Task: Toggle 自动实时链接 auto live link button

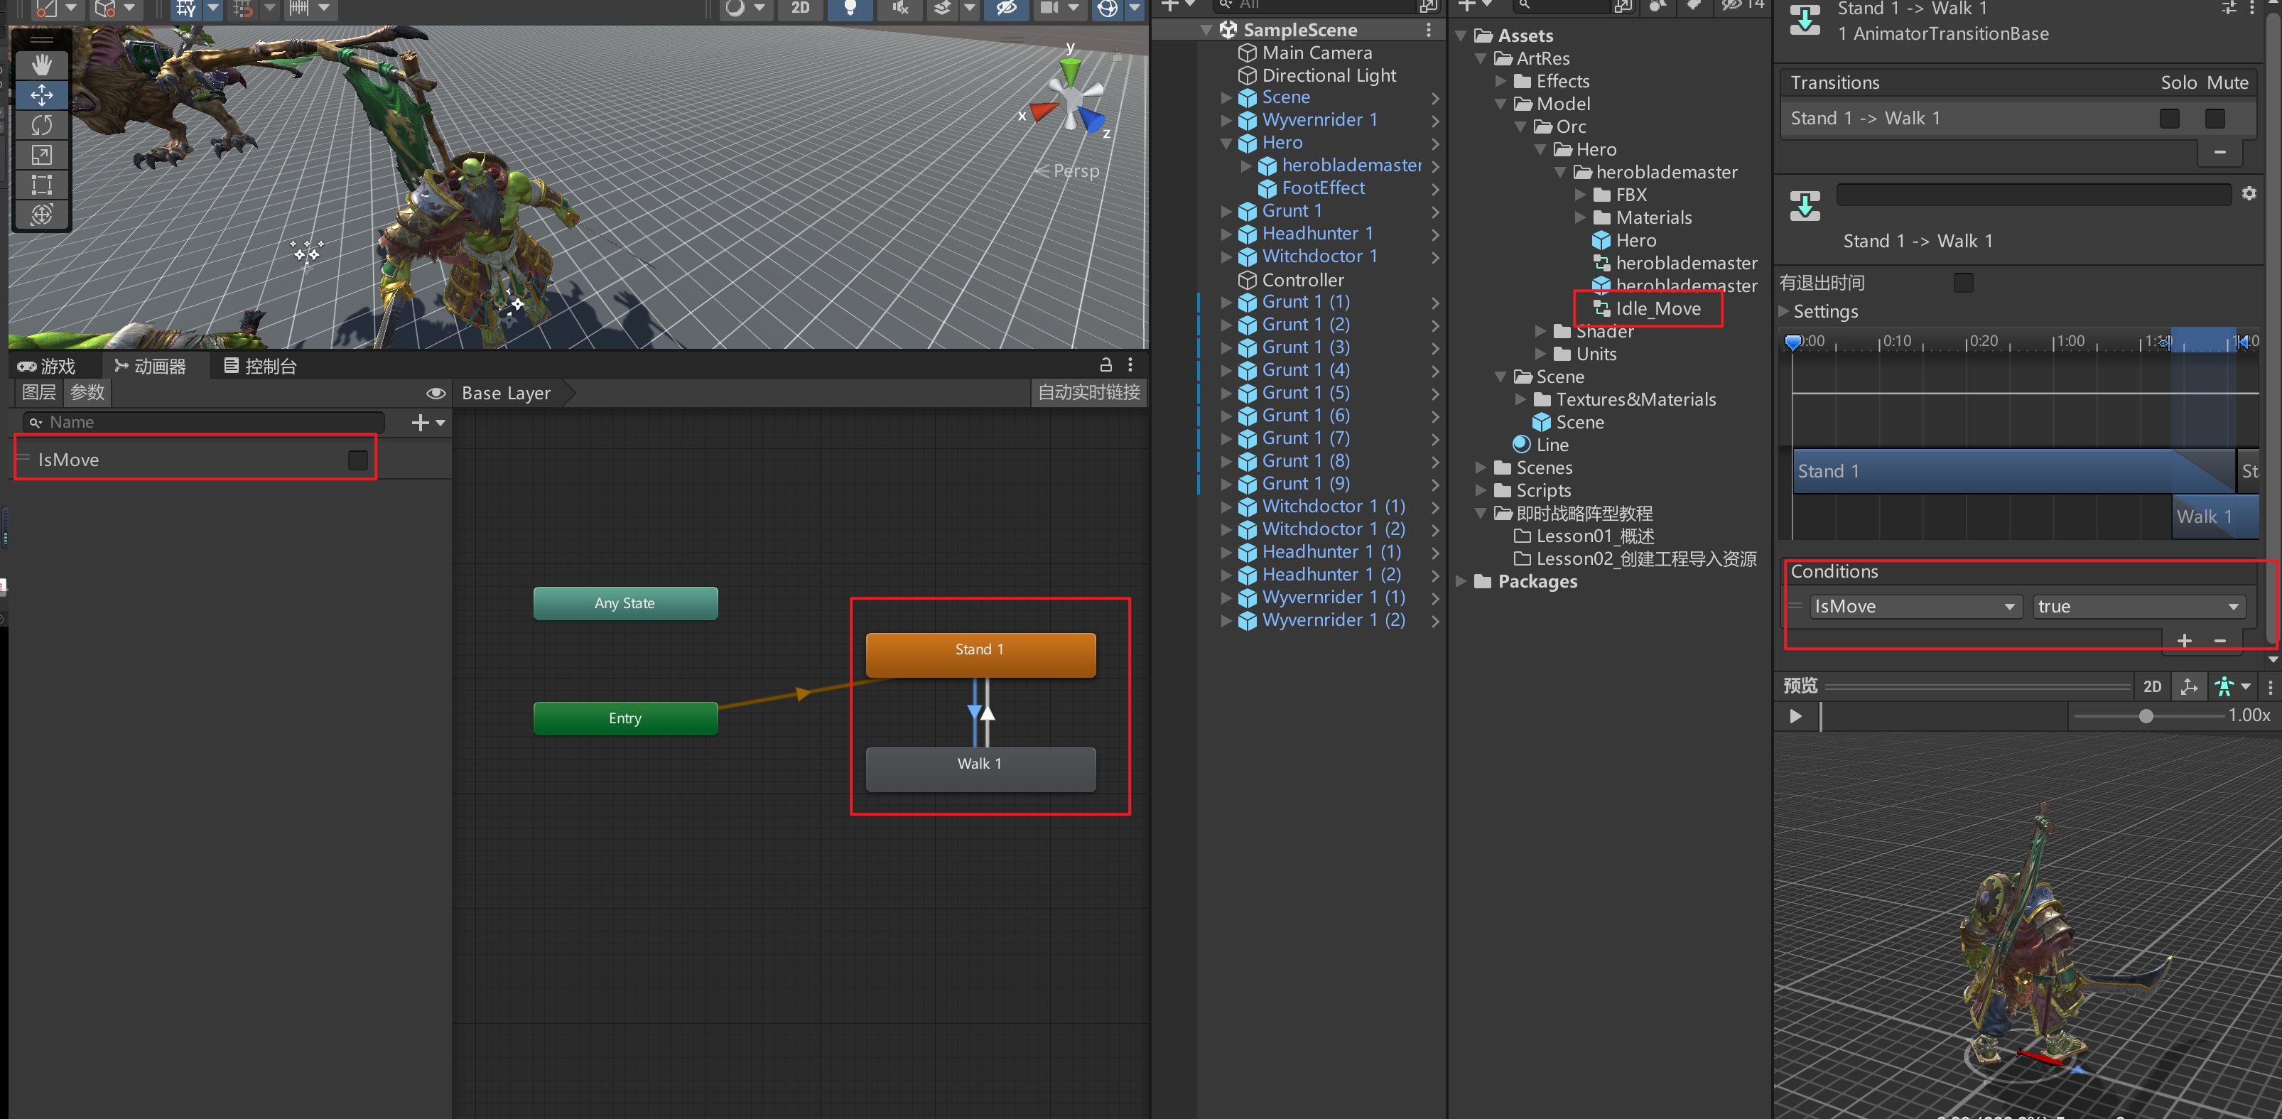Action: click(1088, 392)
